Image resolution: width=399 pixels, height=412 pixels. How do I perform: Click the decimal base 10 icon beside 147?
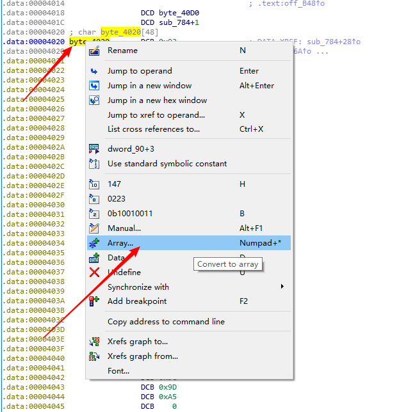[94, 184]
